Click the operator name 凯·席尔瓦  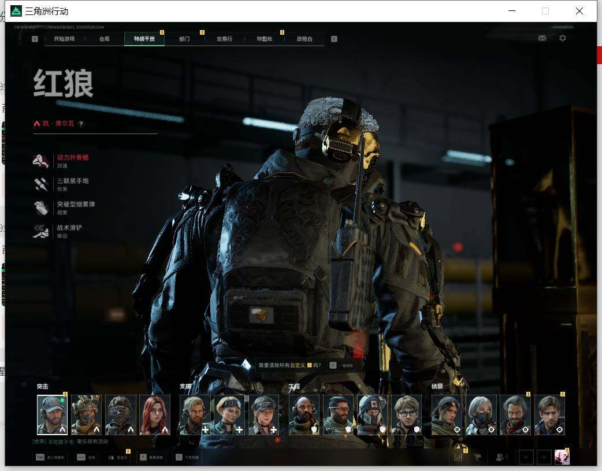click(x=58, y=124)
